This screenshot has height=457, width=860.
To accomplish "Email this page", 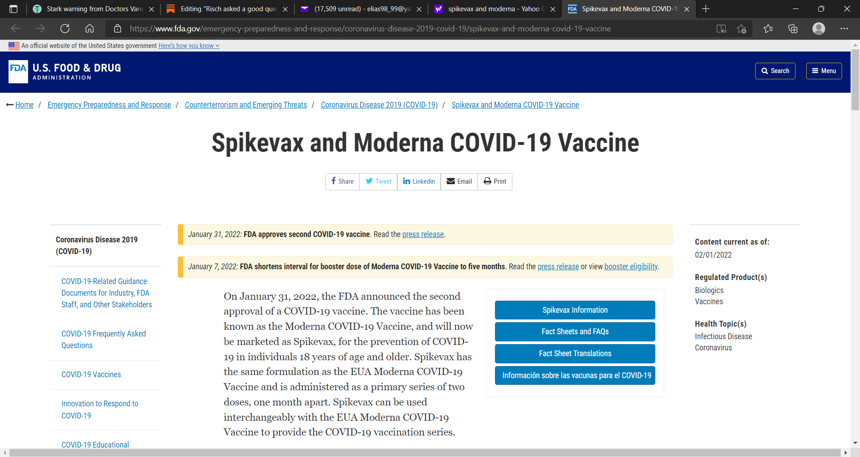I will click(x=459, y=181).
